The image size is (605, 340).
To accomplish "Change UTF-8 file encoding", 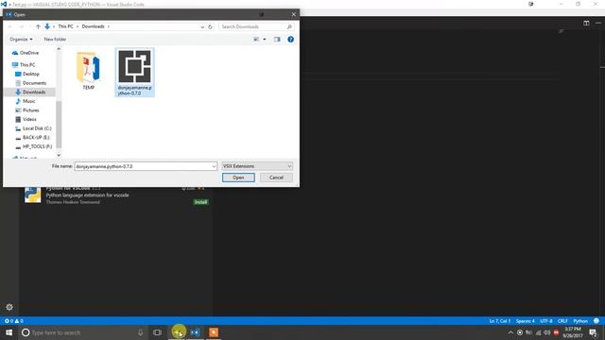I will click(x=546, y=321).
